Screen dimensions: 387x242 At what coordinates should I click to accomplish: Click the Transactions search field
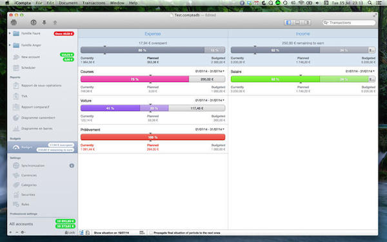pyautogui.click(x=349, y=23)
